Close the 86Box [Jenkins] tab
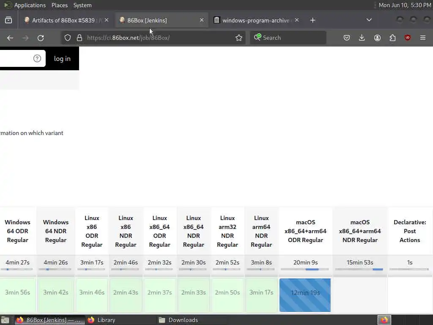The height and width of the screenshot is (325, 433). [202, 20]
